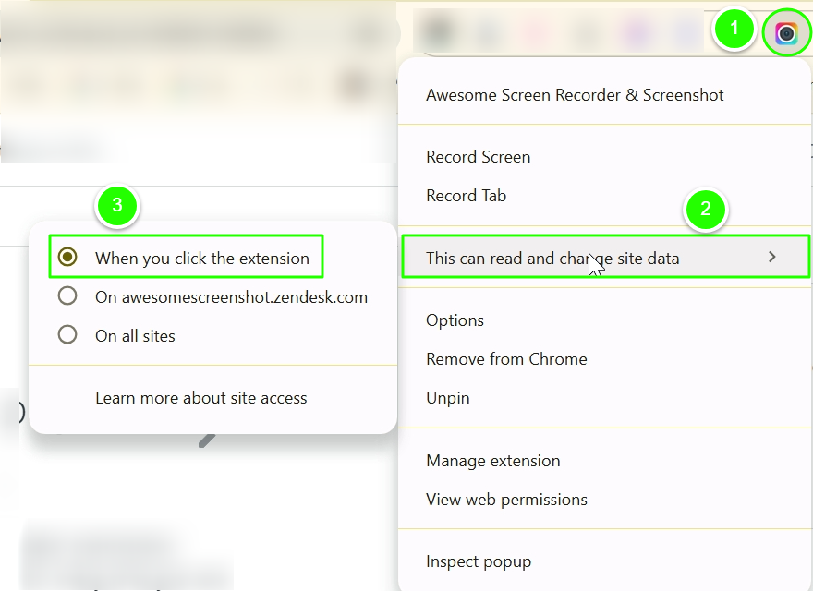Expand 'This can read and change site data' submenu
Screen dimensions: 813x591
[605, 257]
